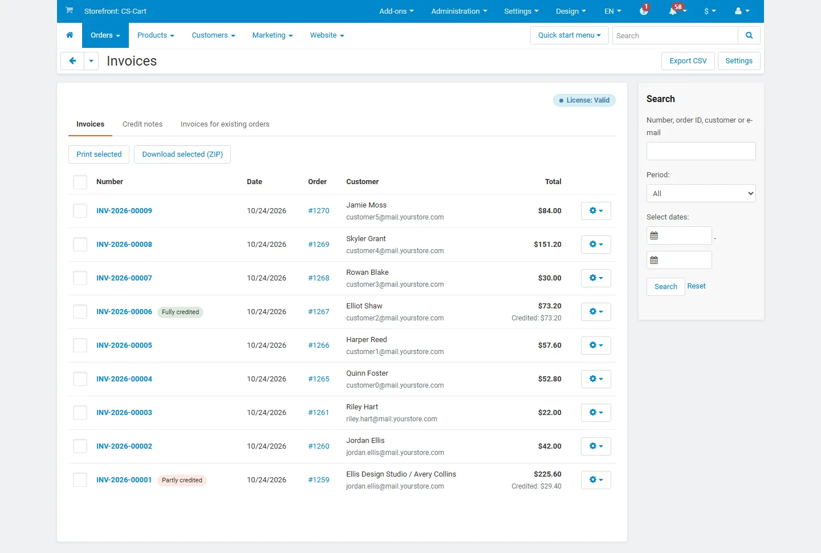Toggle the select-all invoices checkbox
Image resolution: width=821 pixels, height=553 pixels.
pyautogui.click(x=80, y=182)
